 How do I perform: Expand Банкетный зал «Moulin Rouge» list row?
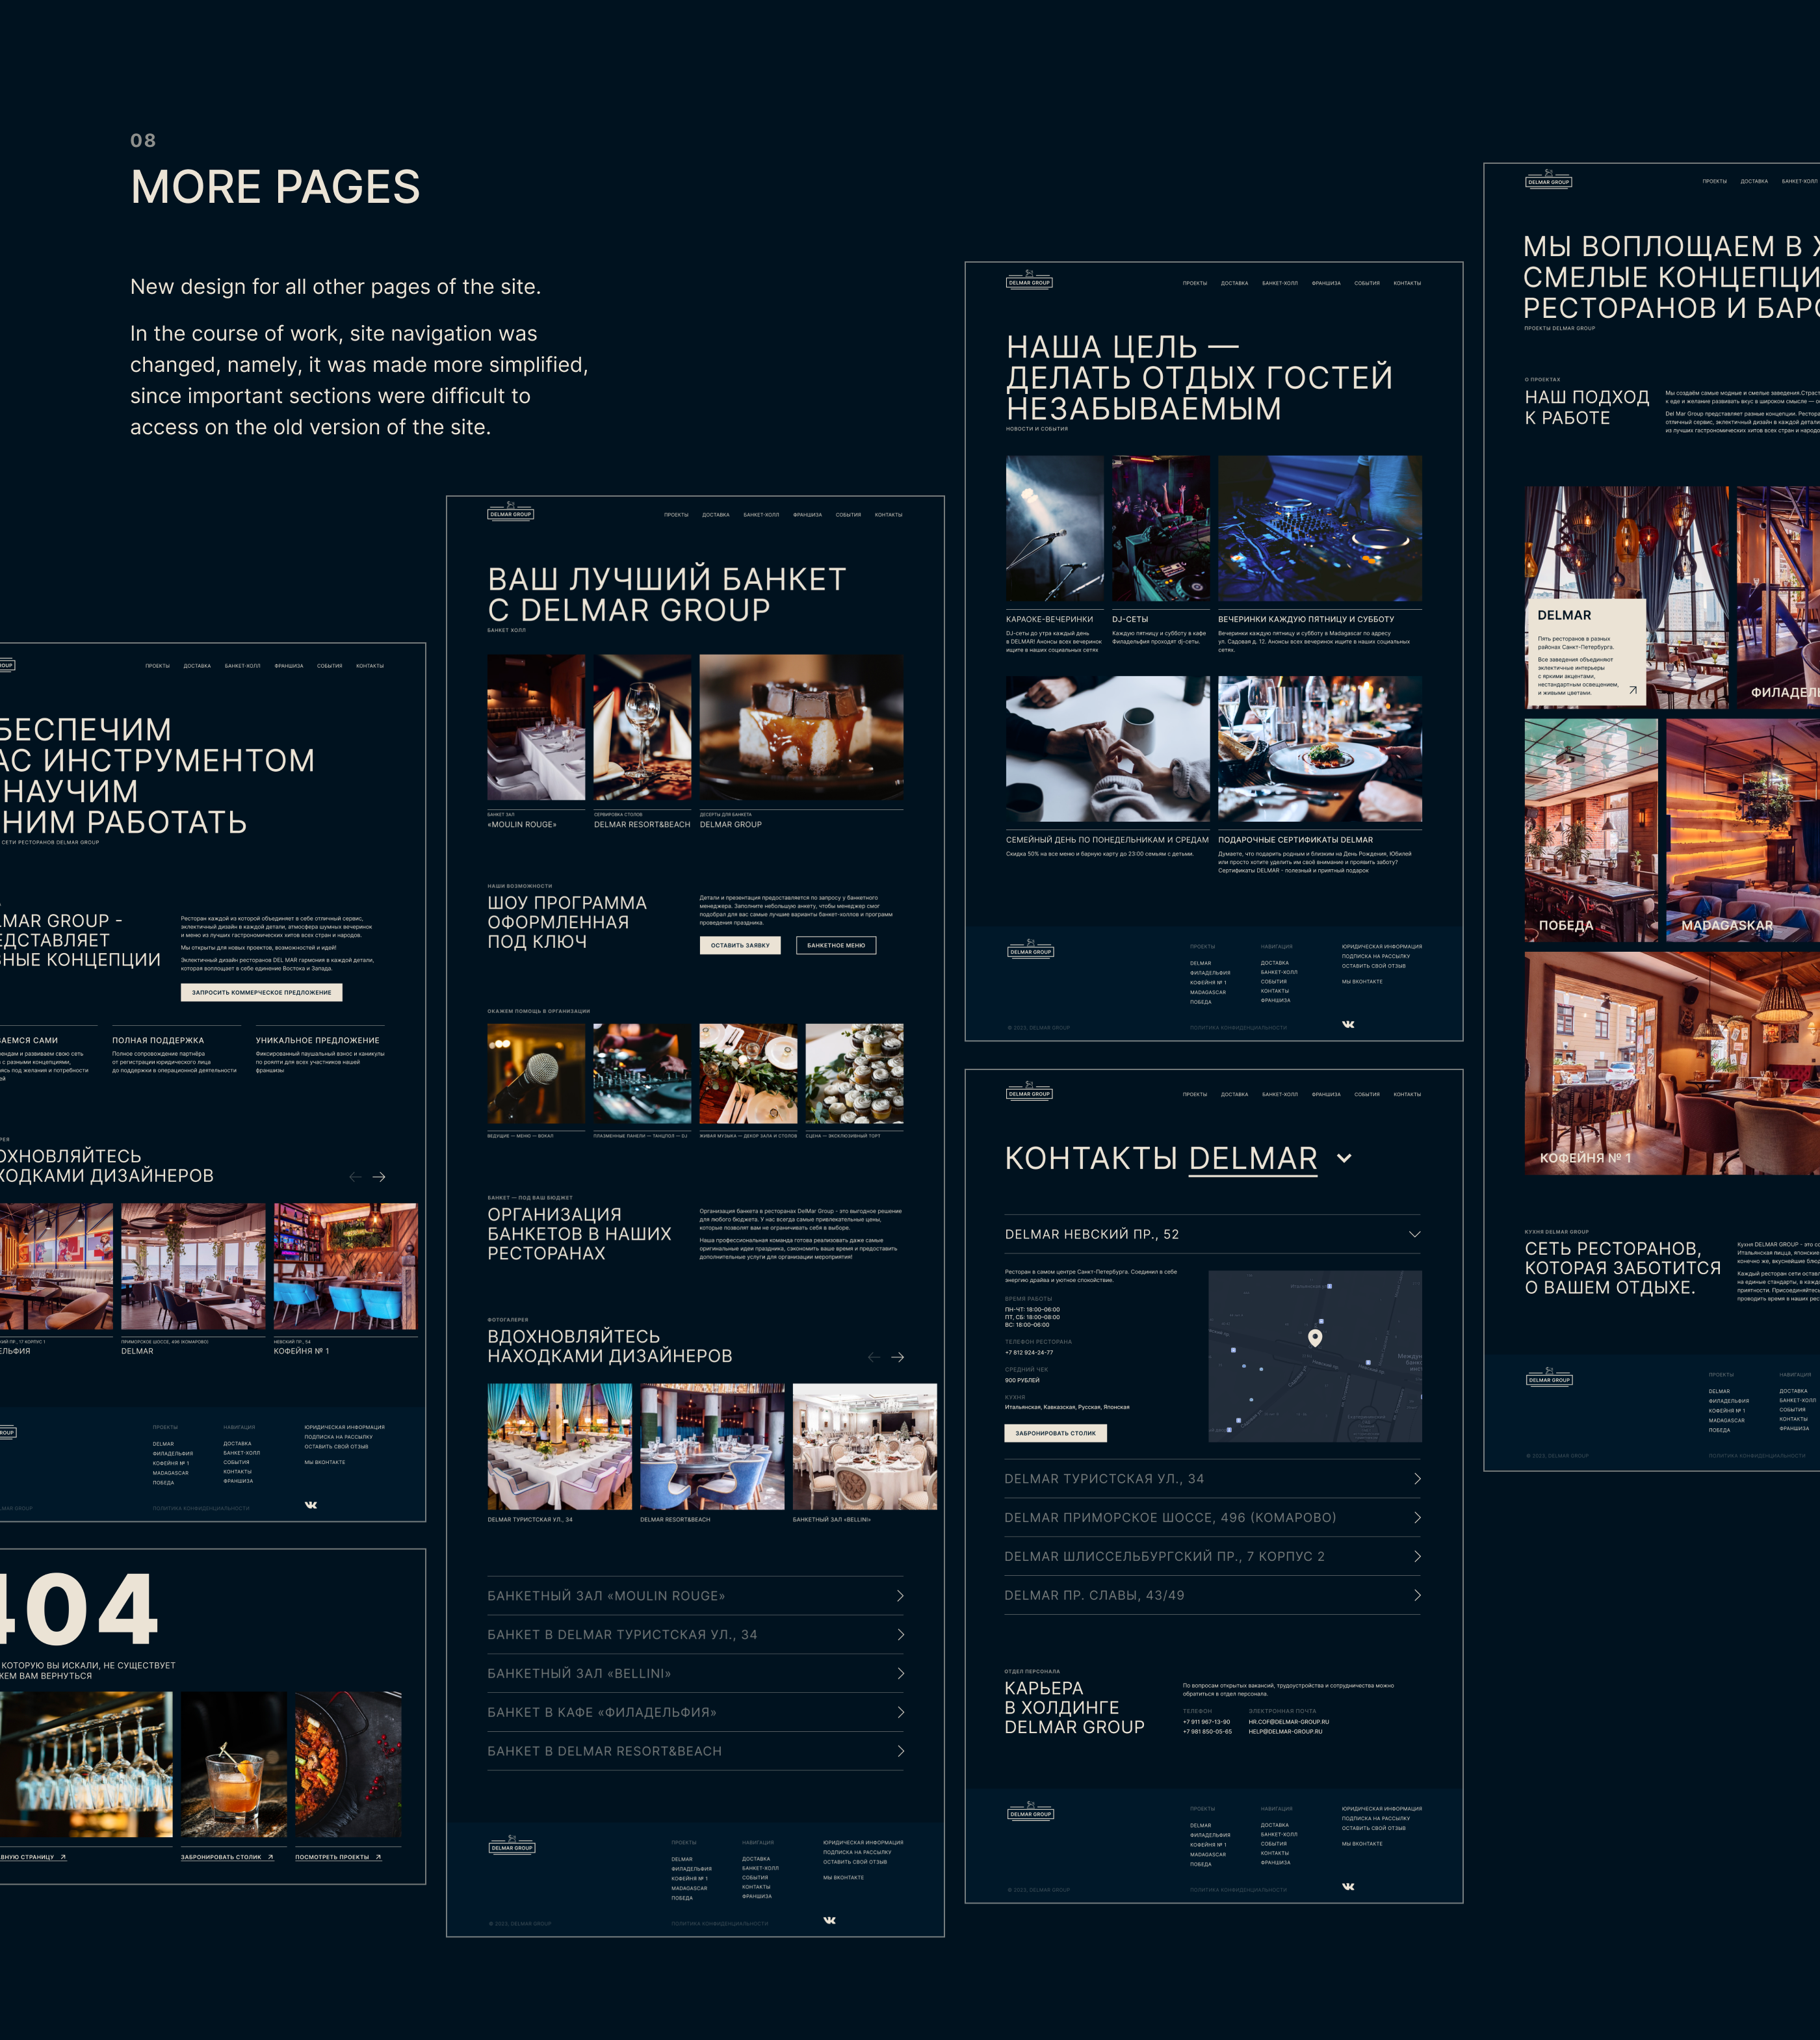click(900, 1596)
